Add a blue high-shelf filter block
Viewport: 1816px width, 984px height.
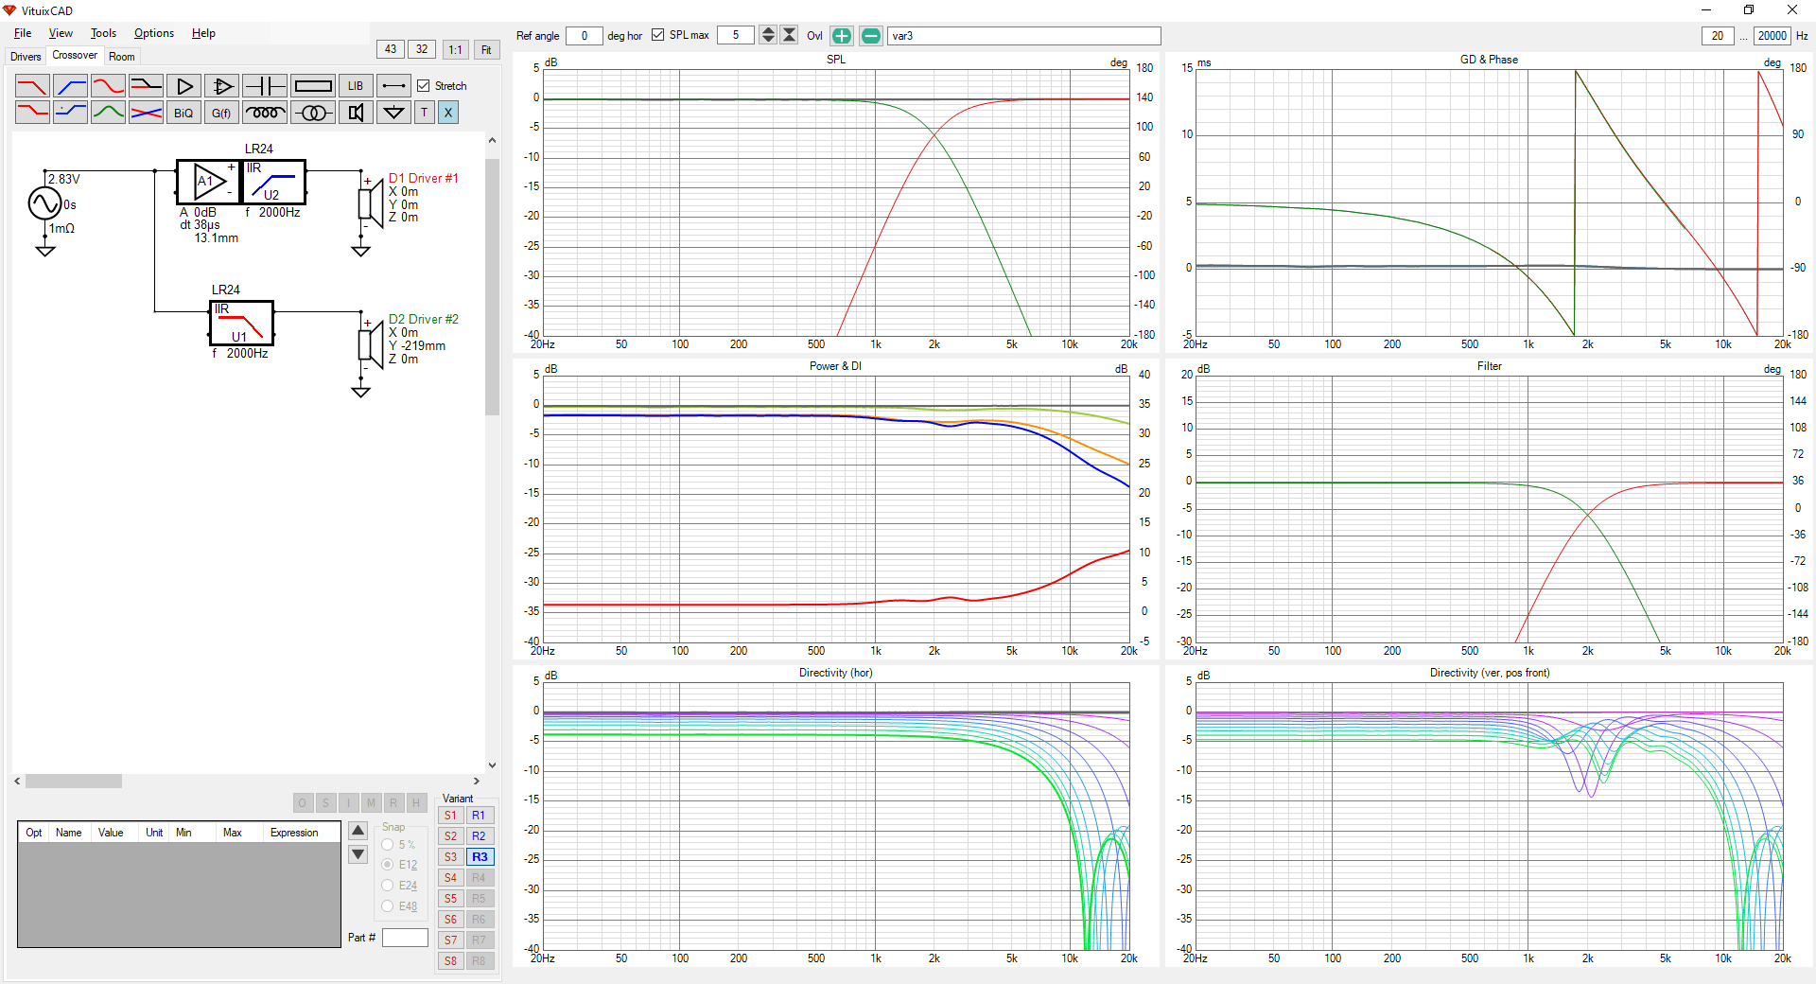tap(70, 113)
